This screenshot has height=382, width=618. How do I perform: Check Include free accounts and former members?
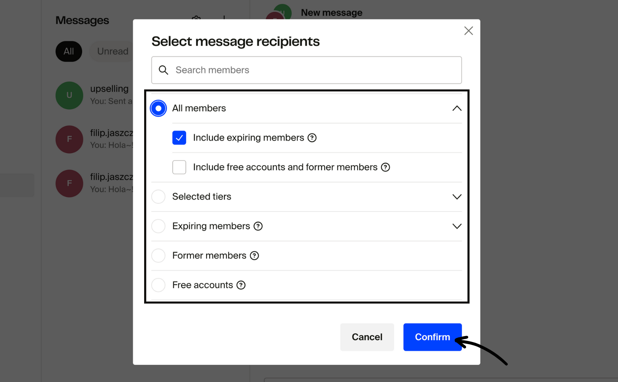coord(179,167)
